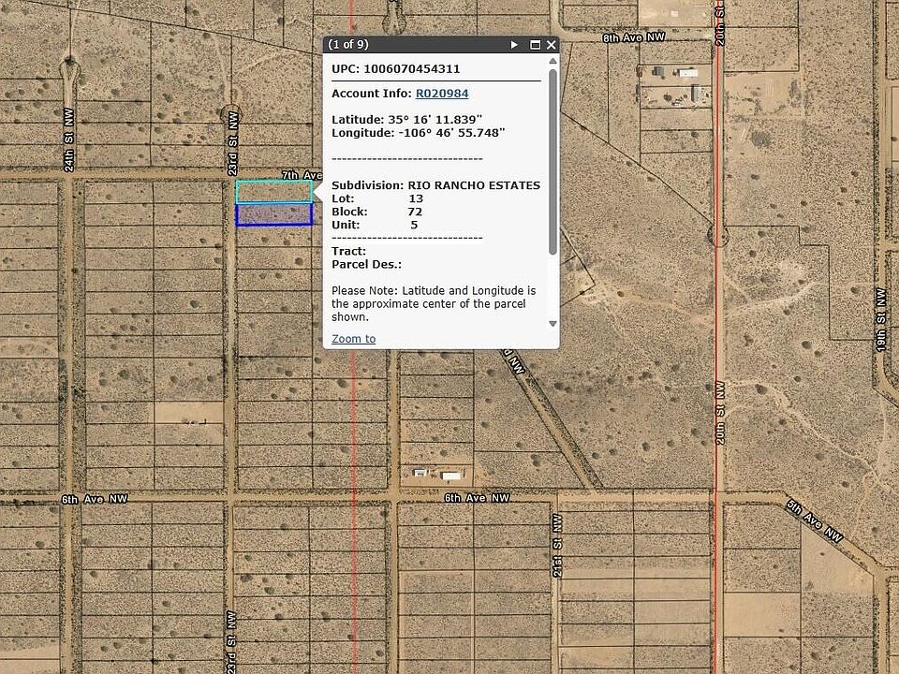899x674 pixels.
Task: Click the Zoom to link
Action: tap(353, 339)
